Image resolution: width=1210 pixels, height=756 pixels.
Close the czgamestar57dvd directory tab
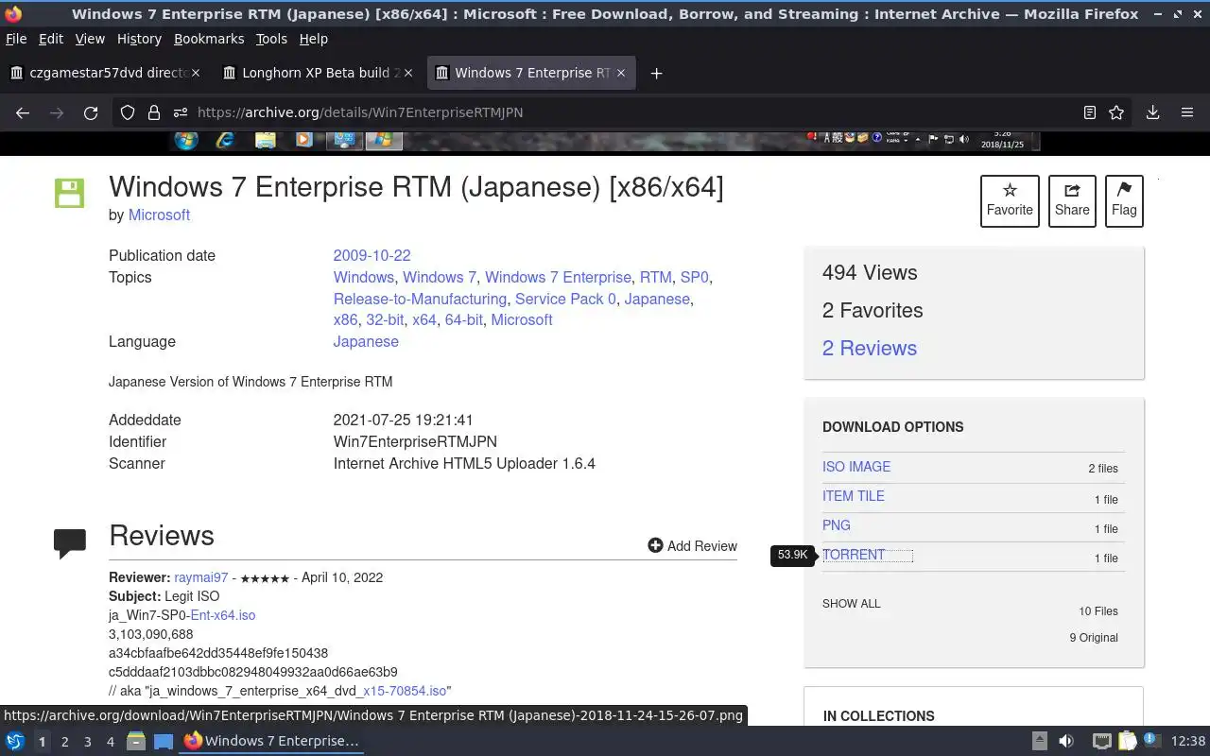[196, 73]
